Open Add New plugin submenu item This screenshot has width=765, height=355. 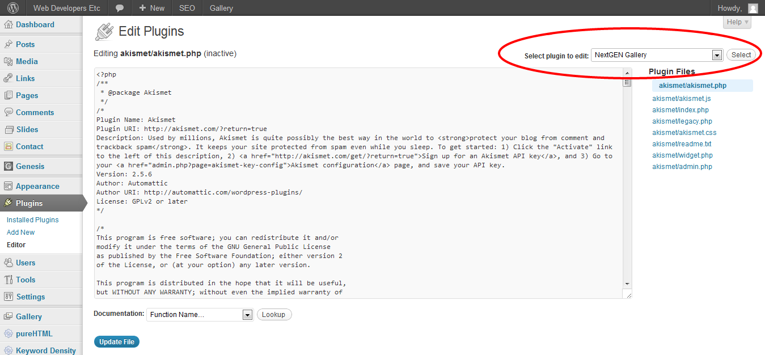[20, 233]
